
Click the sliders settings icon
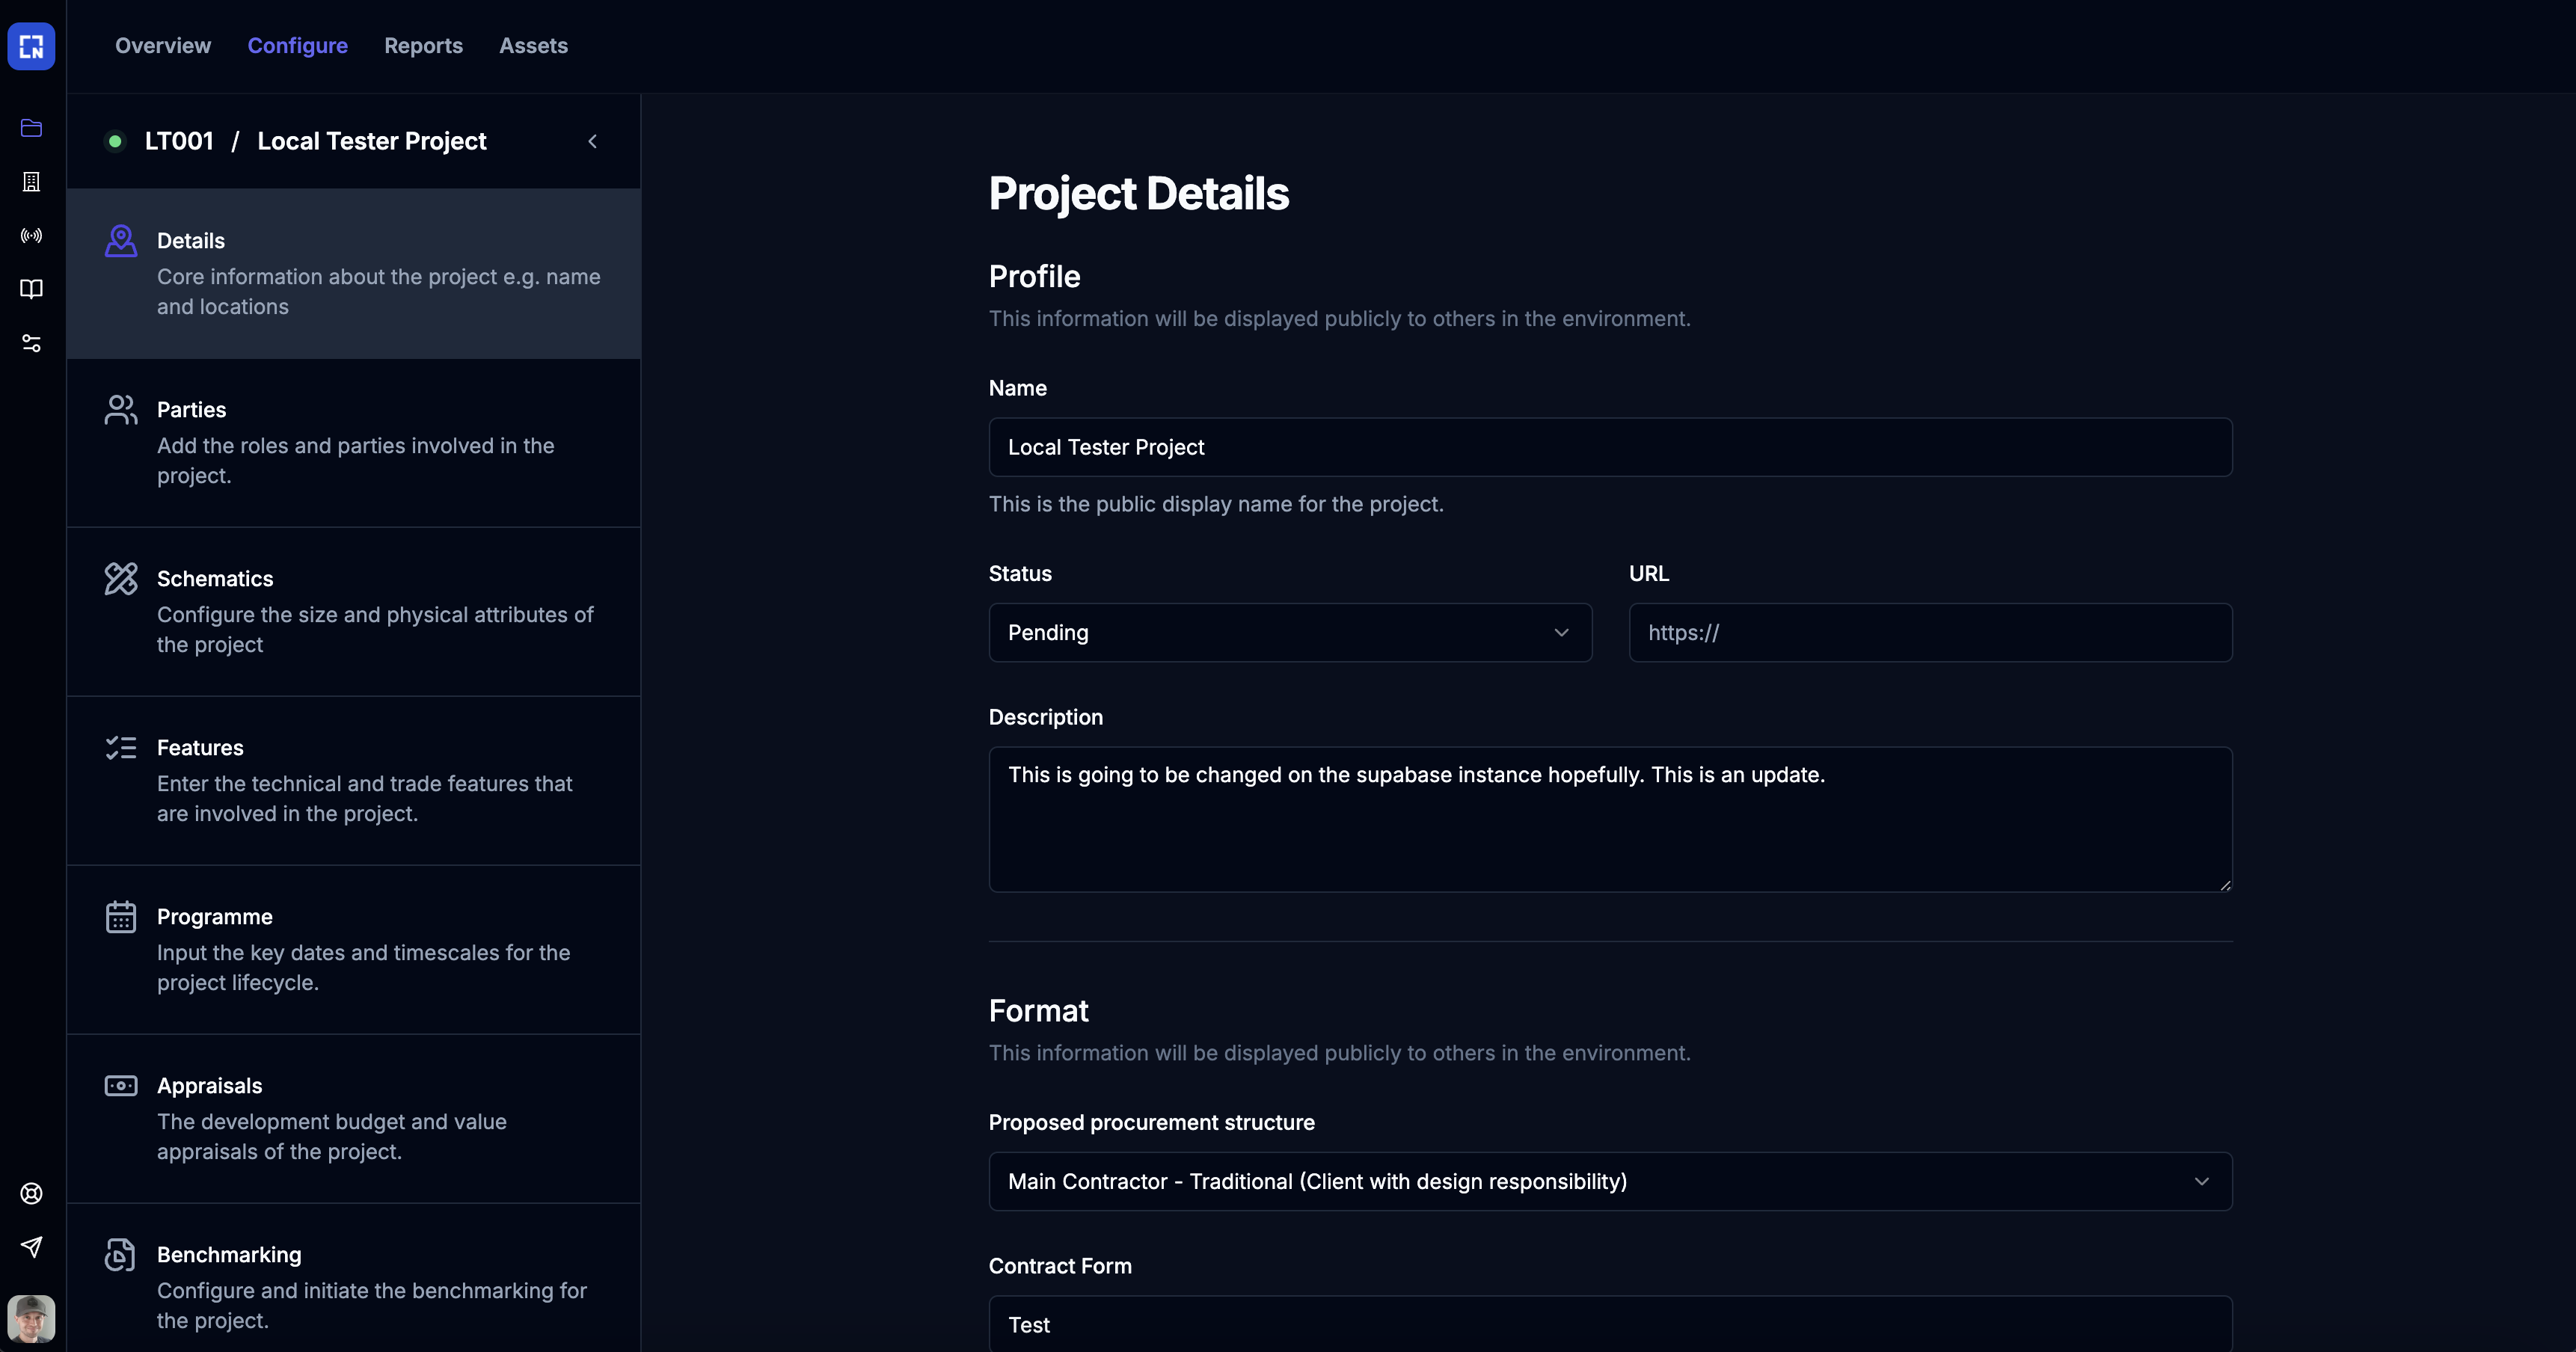[x=31, y=343]
